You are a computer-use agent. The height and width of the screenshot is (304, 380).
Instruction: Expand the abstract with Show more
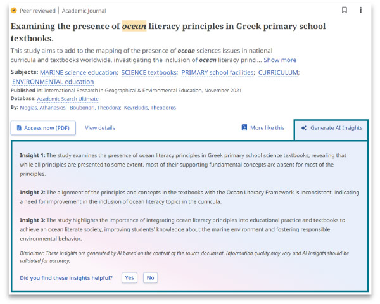coord(280,60)
